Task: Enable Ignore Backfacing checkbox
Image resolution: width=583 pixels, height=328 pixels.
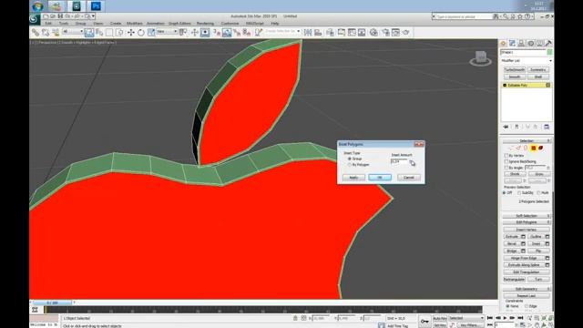Action: (x=506, y=162)
